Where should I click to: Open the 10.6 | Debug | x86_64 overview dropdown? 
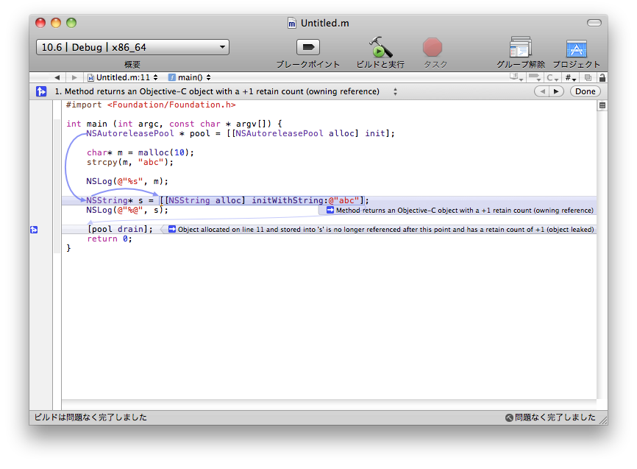tap(132, 47)
